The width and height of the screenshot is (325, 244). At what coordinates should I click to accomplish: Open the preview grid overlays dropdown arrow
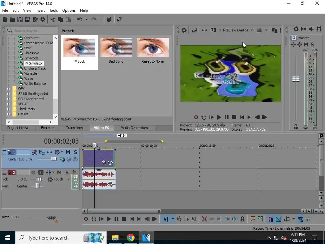tap(266, 30)
